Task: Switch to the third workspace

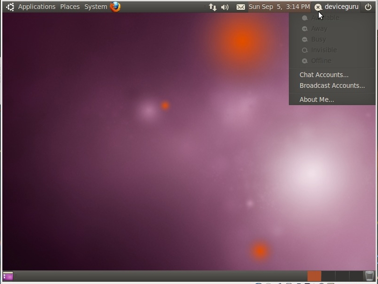Action: tap(342, 276)
